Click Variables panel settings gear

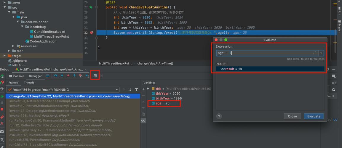tap(333, 90)
